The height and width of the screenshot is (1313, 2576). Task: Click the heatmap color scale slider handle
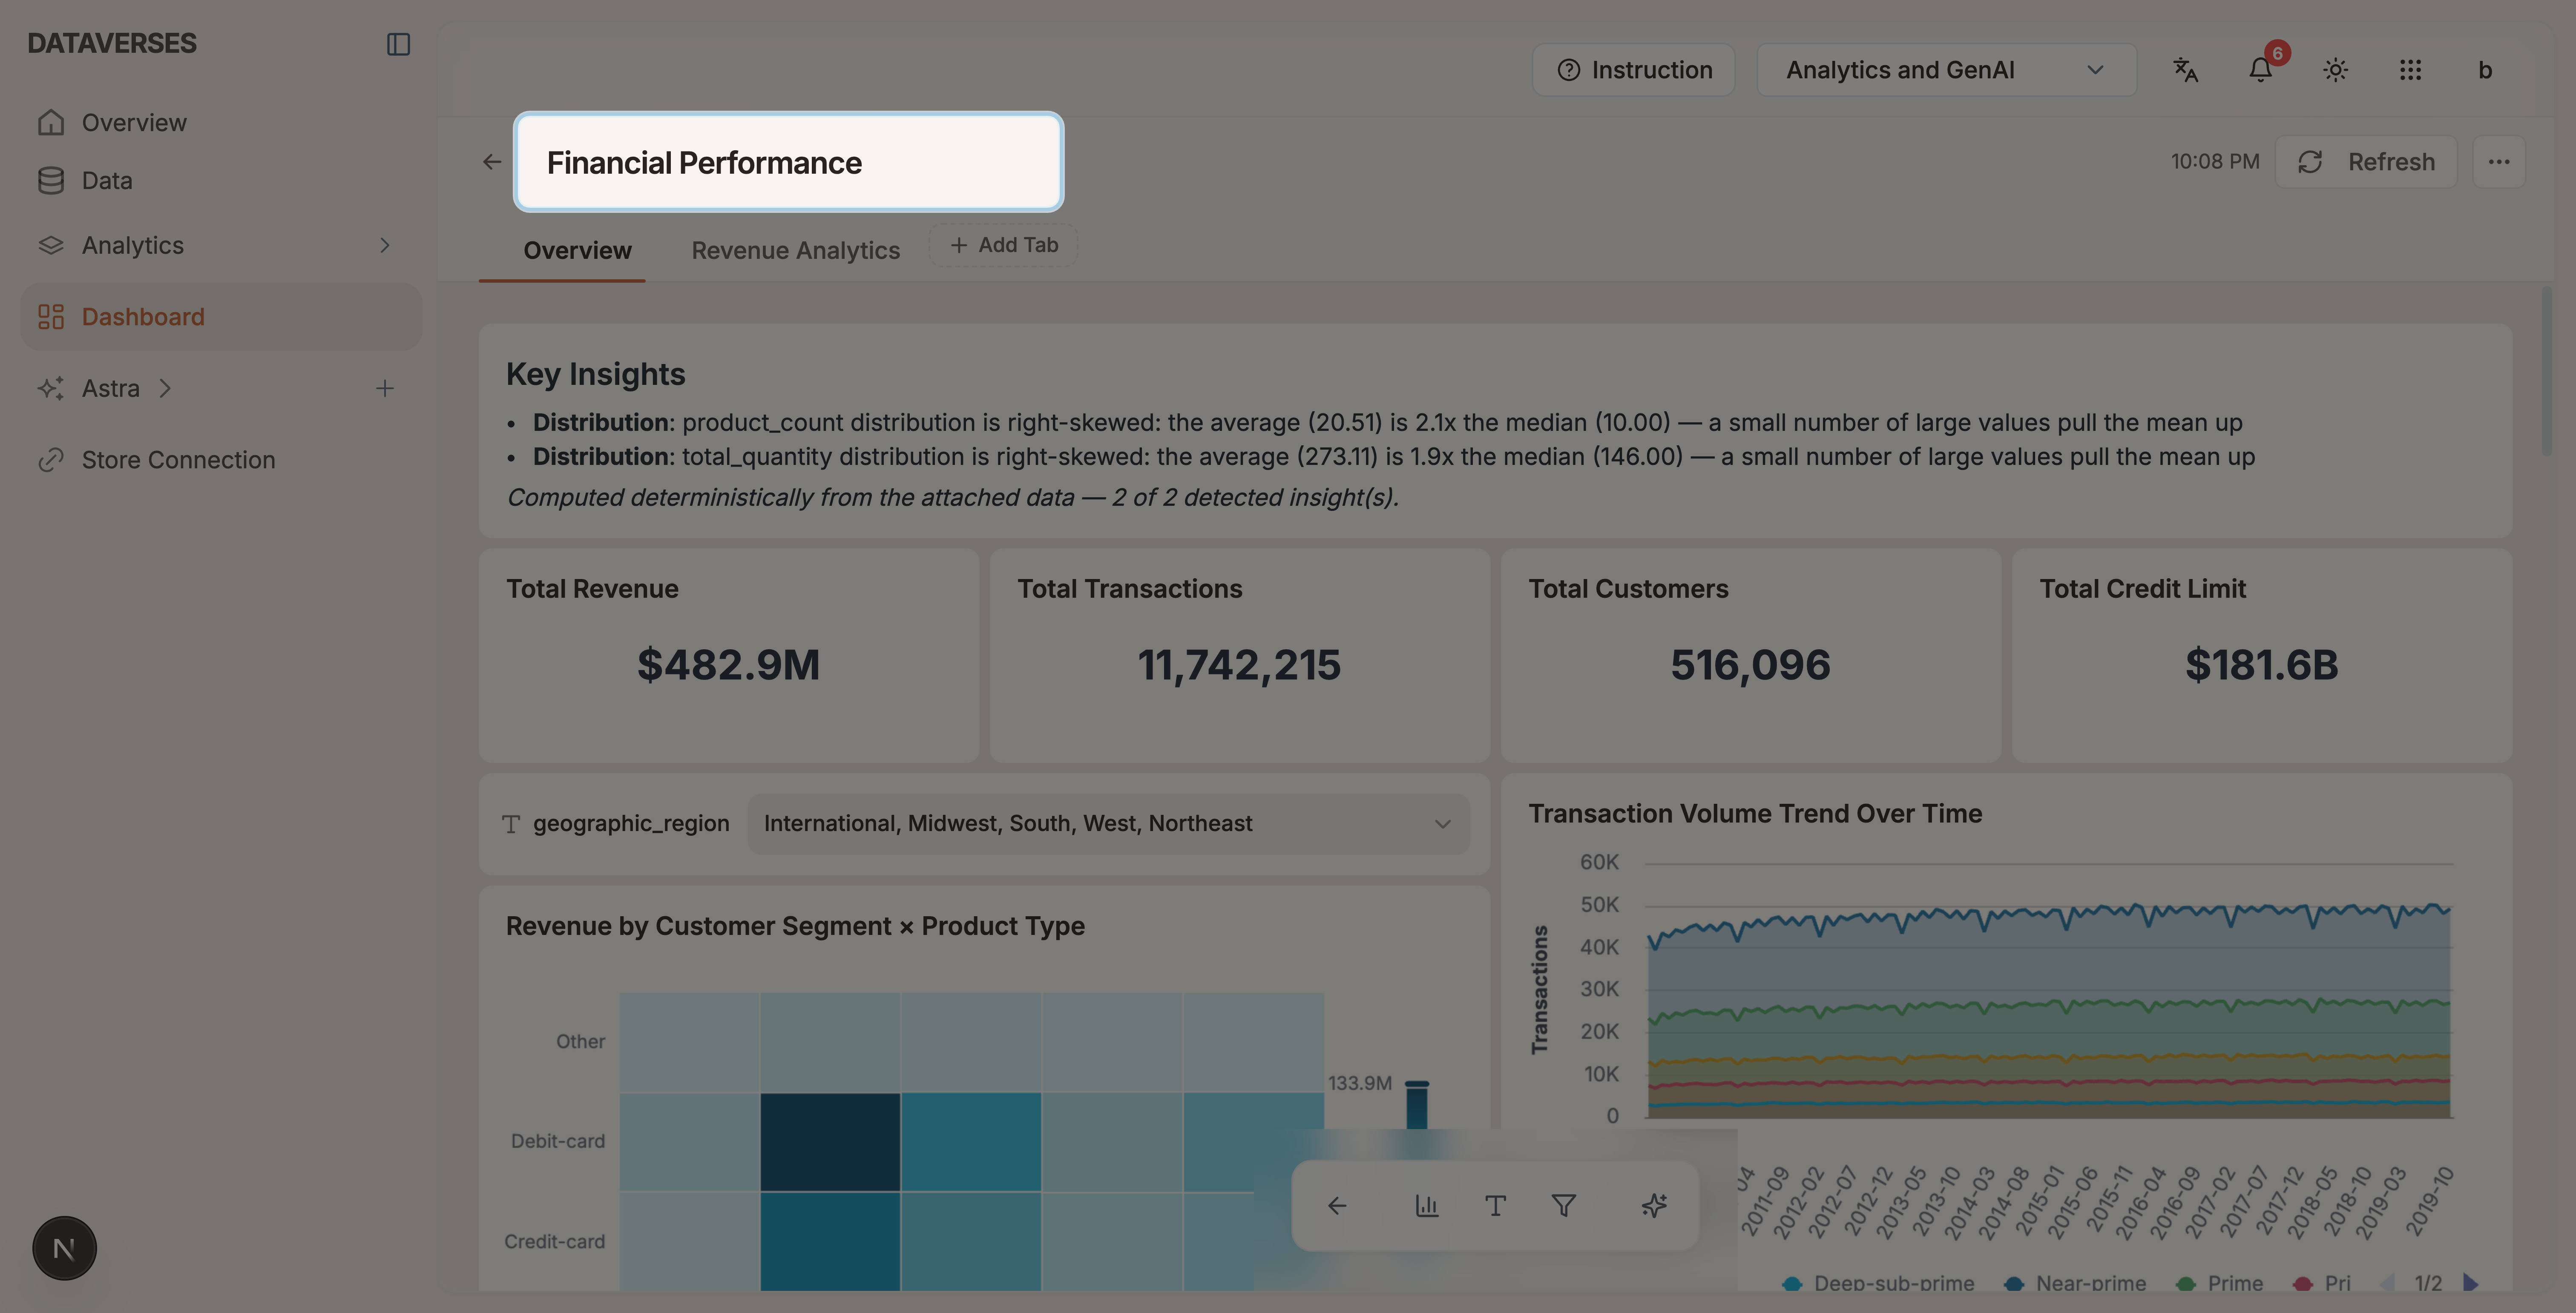click(1417, 1084)
